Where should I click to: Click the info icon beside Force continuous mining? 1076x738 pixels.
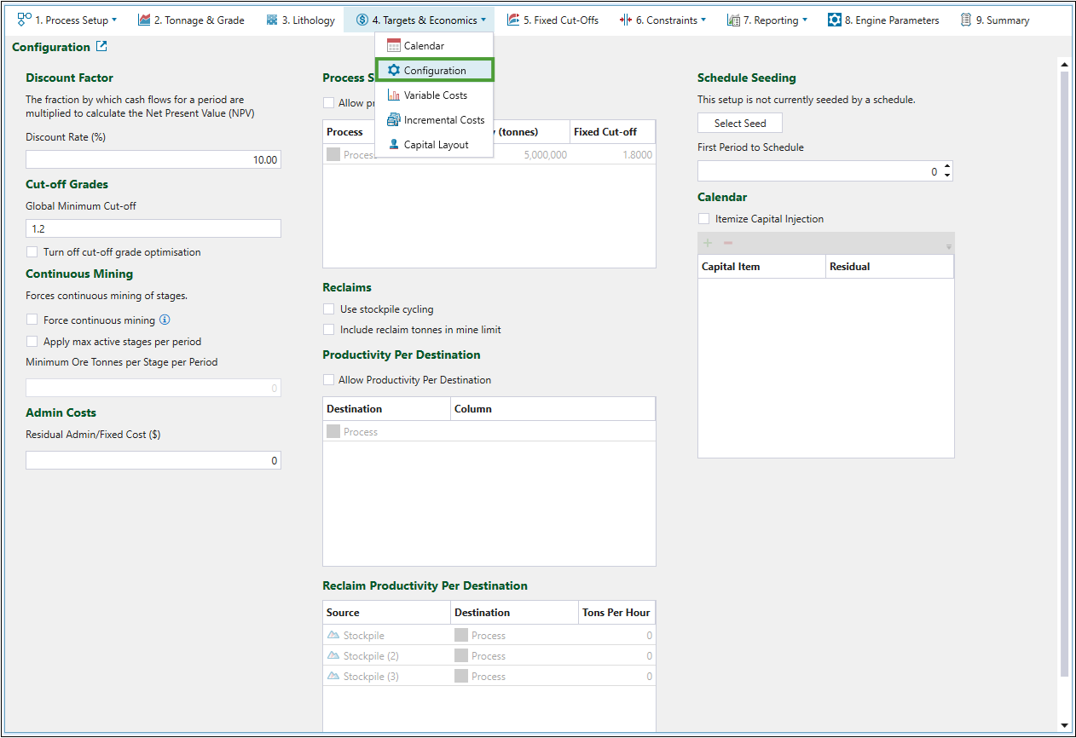tap(165, 320)
